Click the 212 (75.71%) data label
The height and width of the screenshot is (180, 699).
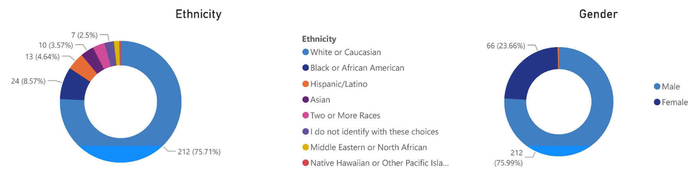tap(199, 152)
